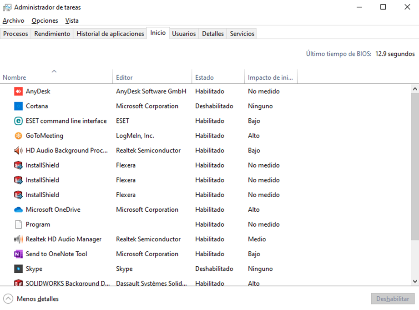Click the scrollbar down arrow
This screenshot has width=419, height=310.
(415, 281)
